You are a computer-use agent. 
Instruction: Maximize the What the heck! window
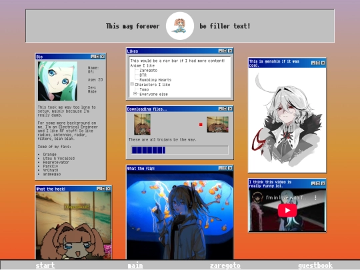103,189
